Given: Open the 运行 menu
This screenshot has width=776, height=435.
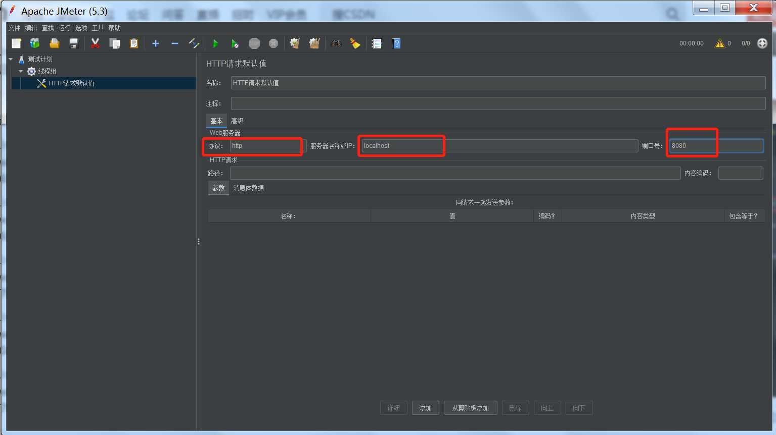Looking at the screenshot, I should click(x=64, y=28).
